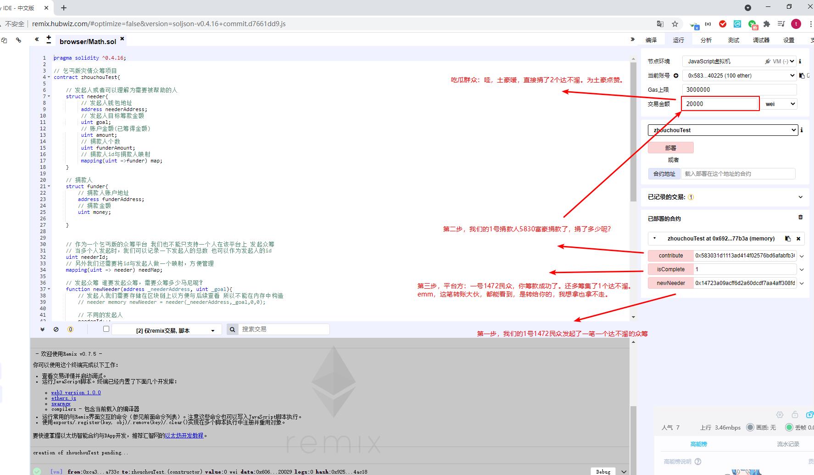Click the code editor vertical scrollbar
Viewport: 814px width, 475px height.
point(633,133)
